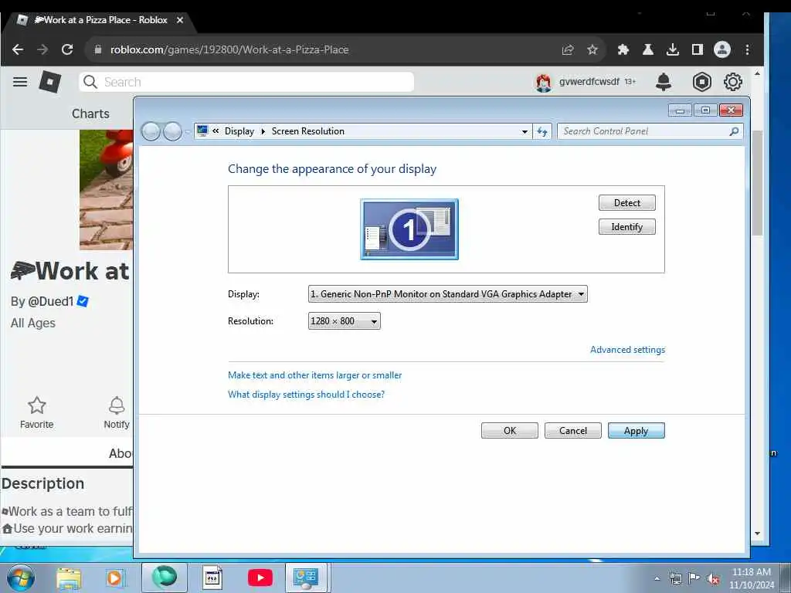The height and width of the screenshot is (593, 791).
Task: Open Roblox notifications bell
Action: pos(664,82)
